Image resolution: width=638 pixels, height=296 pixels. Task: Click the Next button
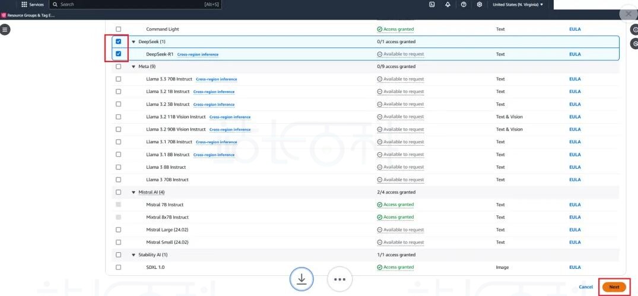coord(614,287)
